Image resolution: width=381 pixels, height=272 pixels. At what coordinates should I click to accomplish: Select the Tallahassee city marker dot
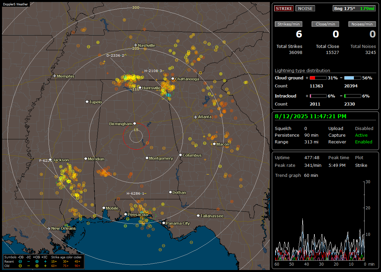pyautogui.click(x=198, y=216)
